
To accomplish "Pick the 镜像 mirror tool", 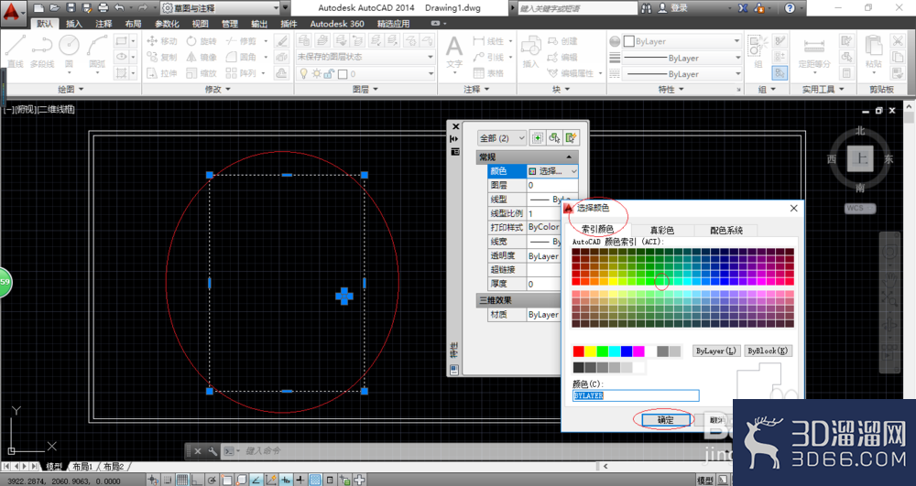I will (201, 57).
